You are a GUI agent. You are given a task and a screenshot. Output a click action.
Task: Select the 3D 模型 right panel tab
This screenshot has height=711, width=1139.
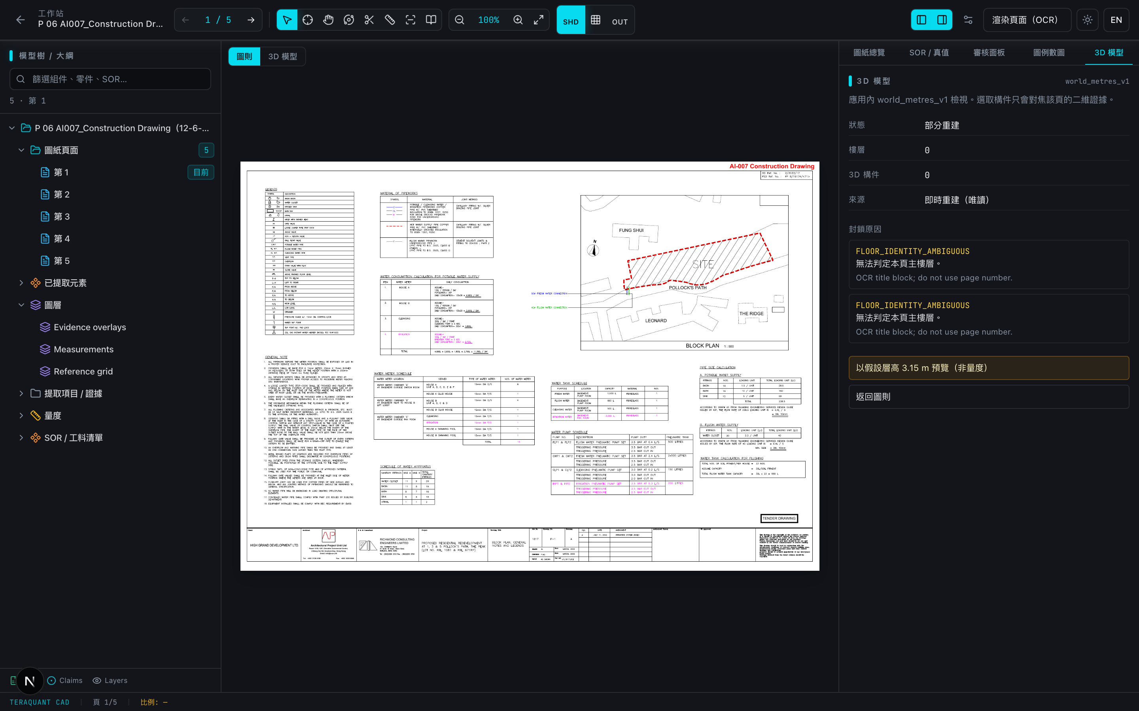1109,53
